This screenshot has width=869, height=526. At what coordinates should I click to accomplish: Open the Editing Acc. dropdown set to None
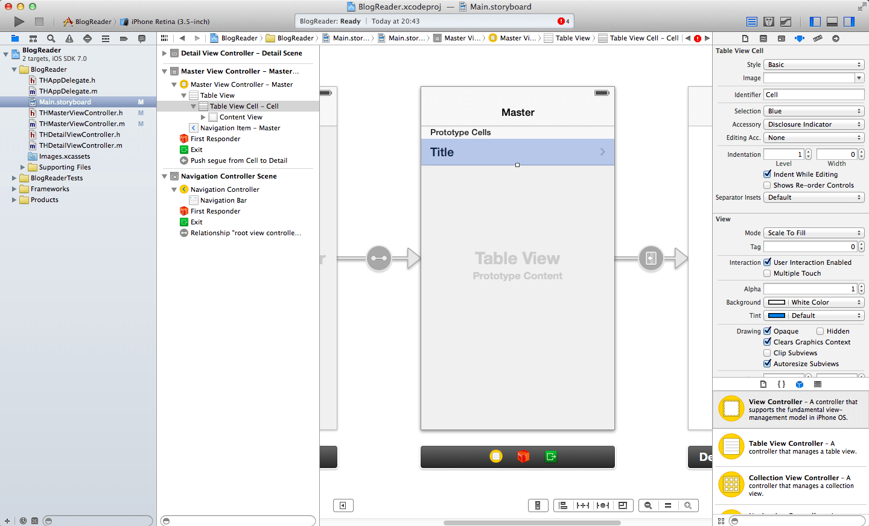tap(814, 138)
